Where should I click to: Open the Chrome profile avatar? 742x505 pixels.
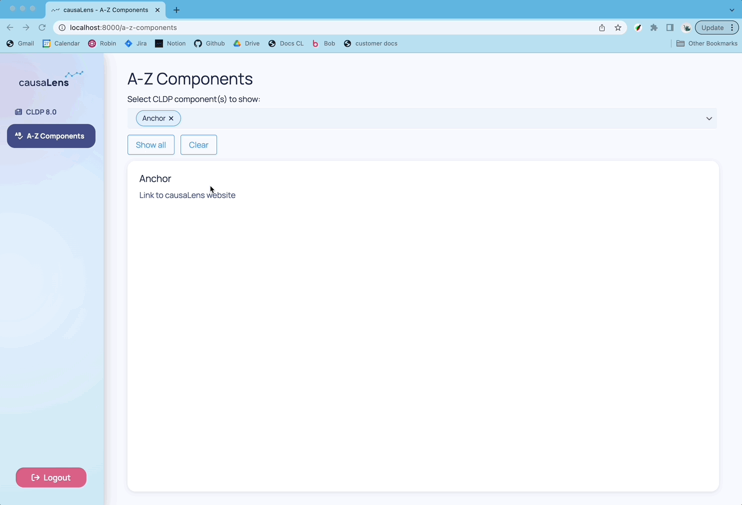(686, 27)
